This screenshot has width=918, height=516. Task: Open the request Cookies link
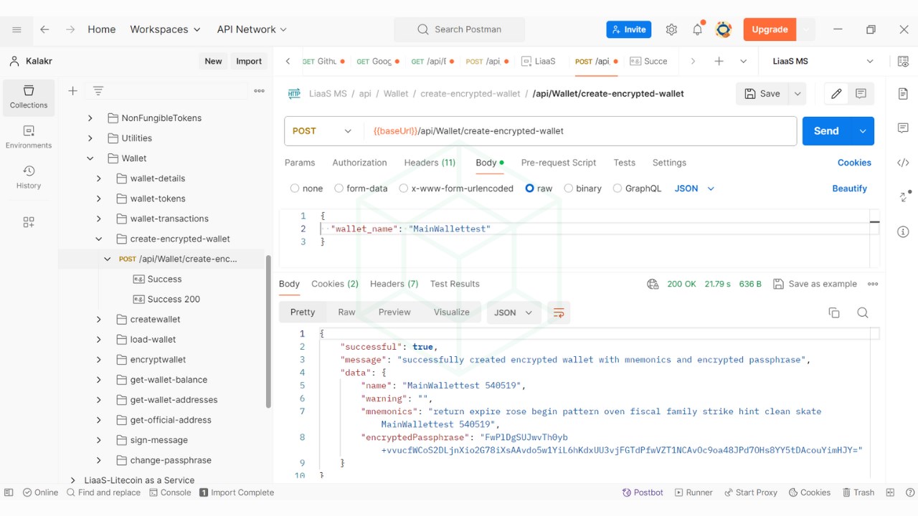[854, 163]
